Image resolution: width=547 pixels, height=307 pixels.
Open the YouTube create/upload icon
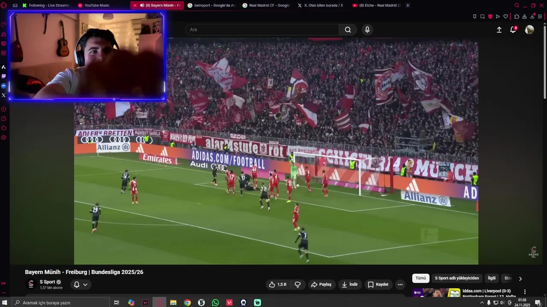click(x=499, y=30)
